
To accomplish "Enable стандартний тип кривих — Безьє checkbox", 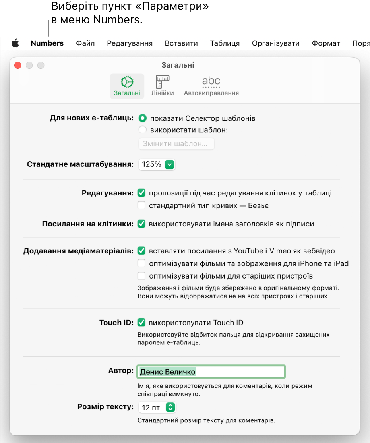I will pyautogui.click(x=141, y=205).
